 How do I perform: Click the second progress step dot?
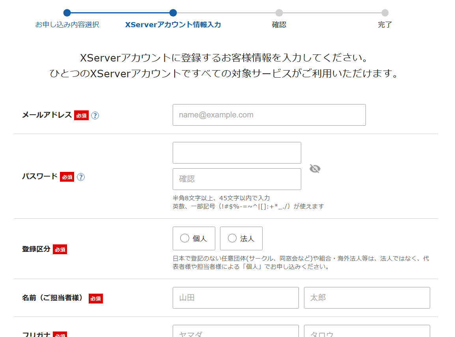pos(173,13)
